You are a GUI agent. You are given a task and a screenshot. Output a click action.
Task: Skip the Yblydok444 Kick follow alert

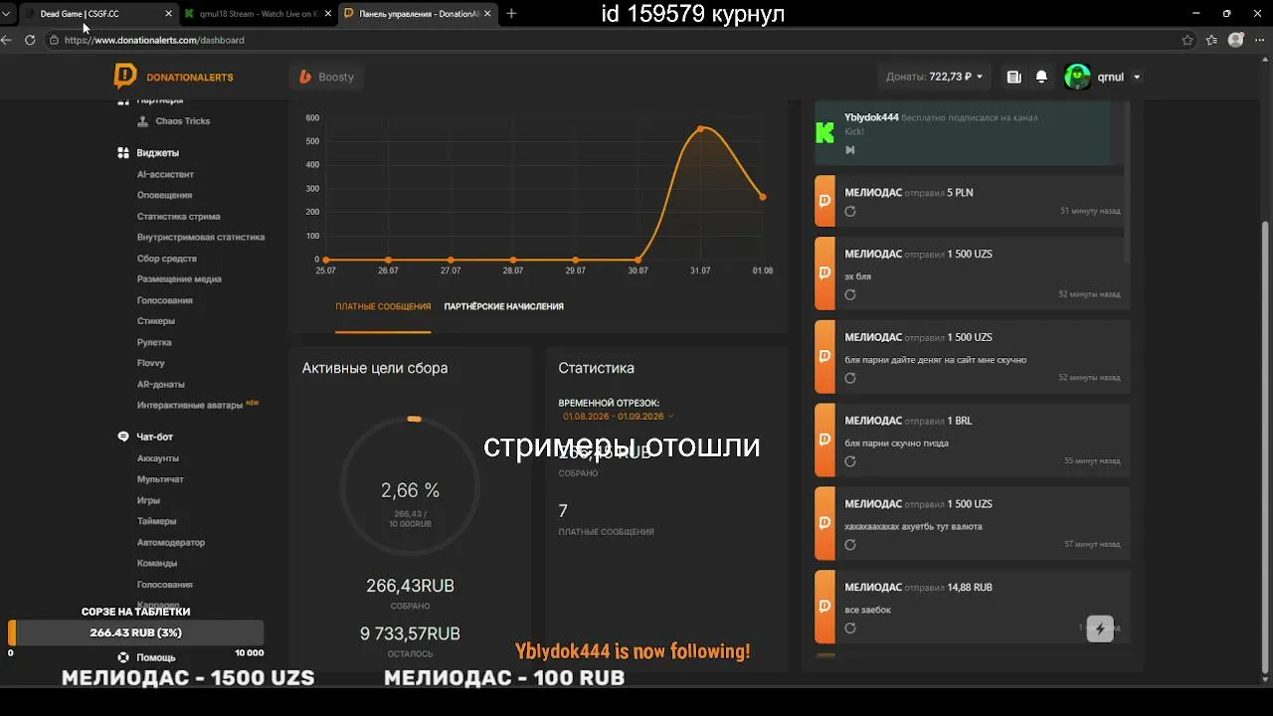click(x=850, y=150)
